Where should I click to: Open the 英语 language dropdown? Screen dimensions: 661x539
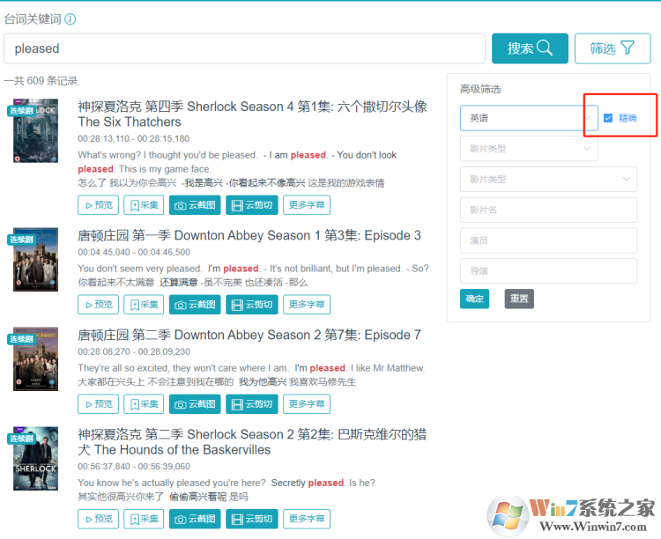tap(529, 118)
